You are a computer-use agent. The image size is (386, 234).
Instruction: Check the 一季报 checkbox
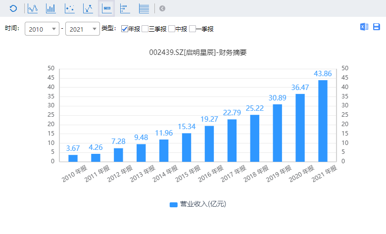(x=193, y=29)
